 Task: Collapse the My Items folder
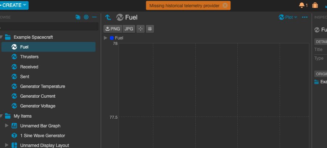point(1,116)
